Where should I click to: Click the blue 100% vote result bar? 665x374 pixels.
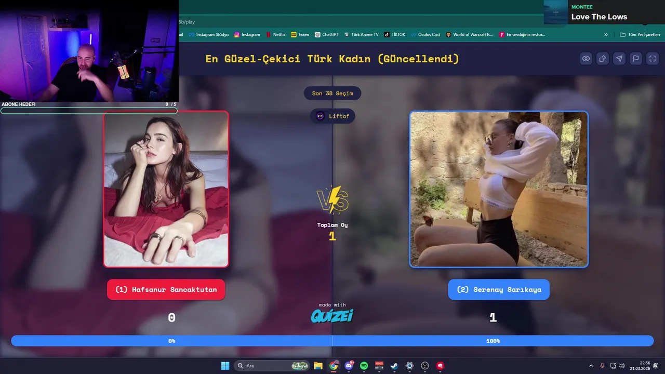point(493,341)
